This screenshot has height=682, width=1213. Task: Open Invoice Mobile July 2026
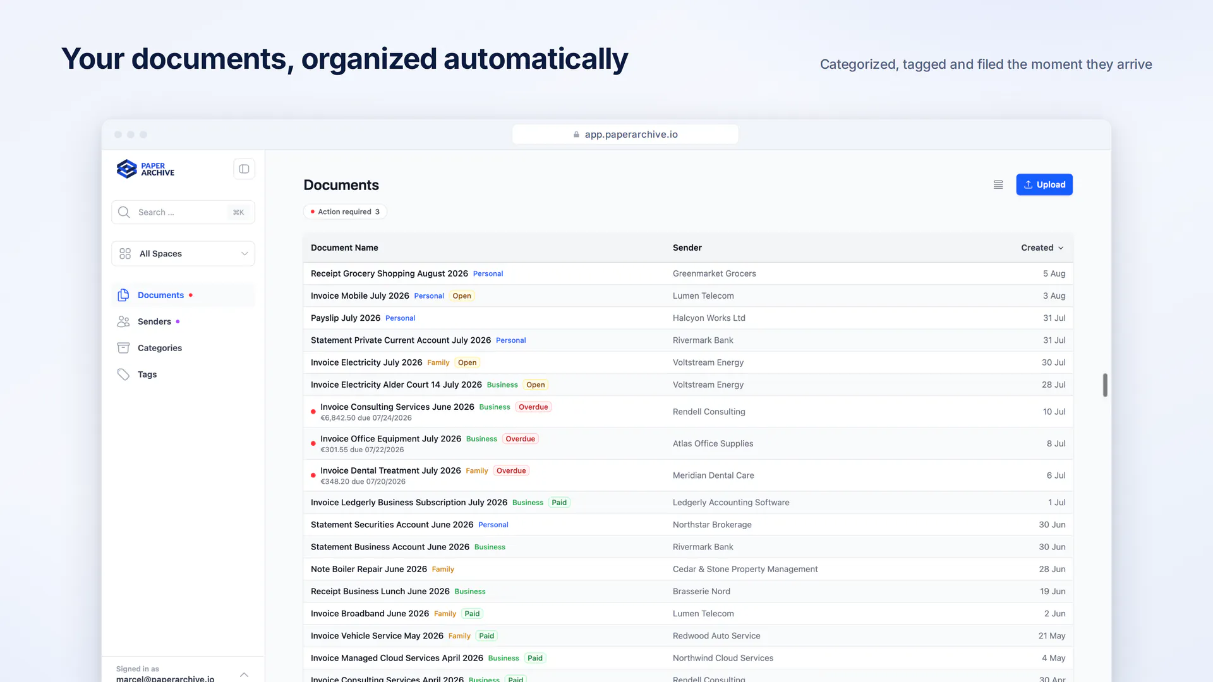tap(360, 296)
